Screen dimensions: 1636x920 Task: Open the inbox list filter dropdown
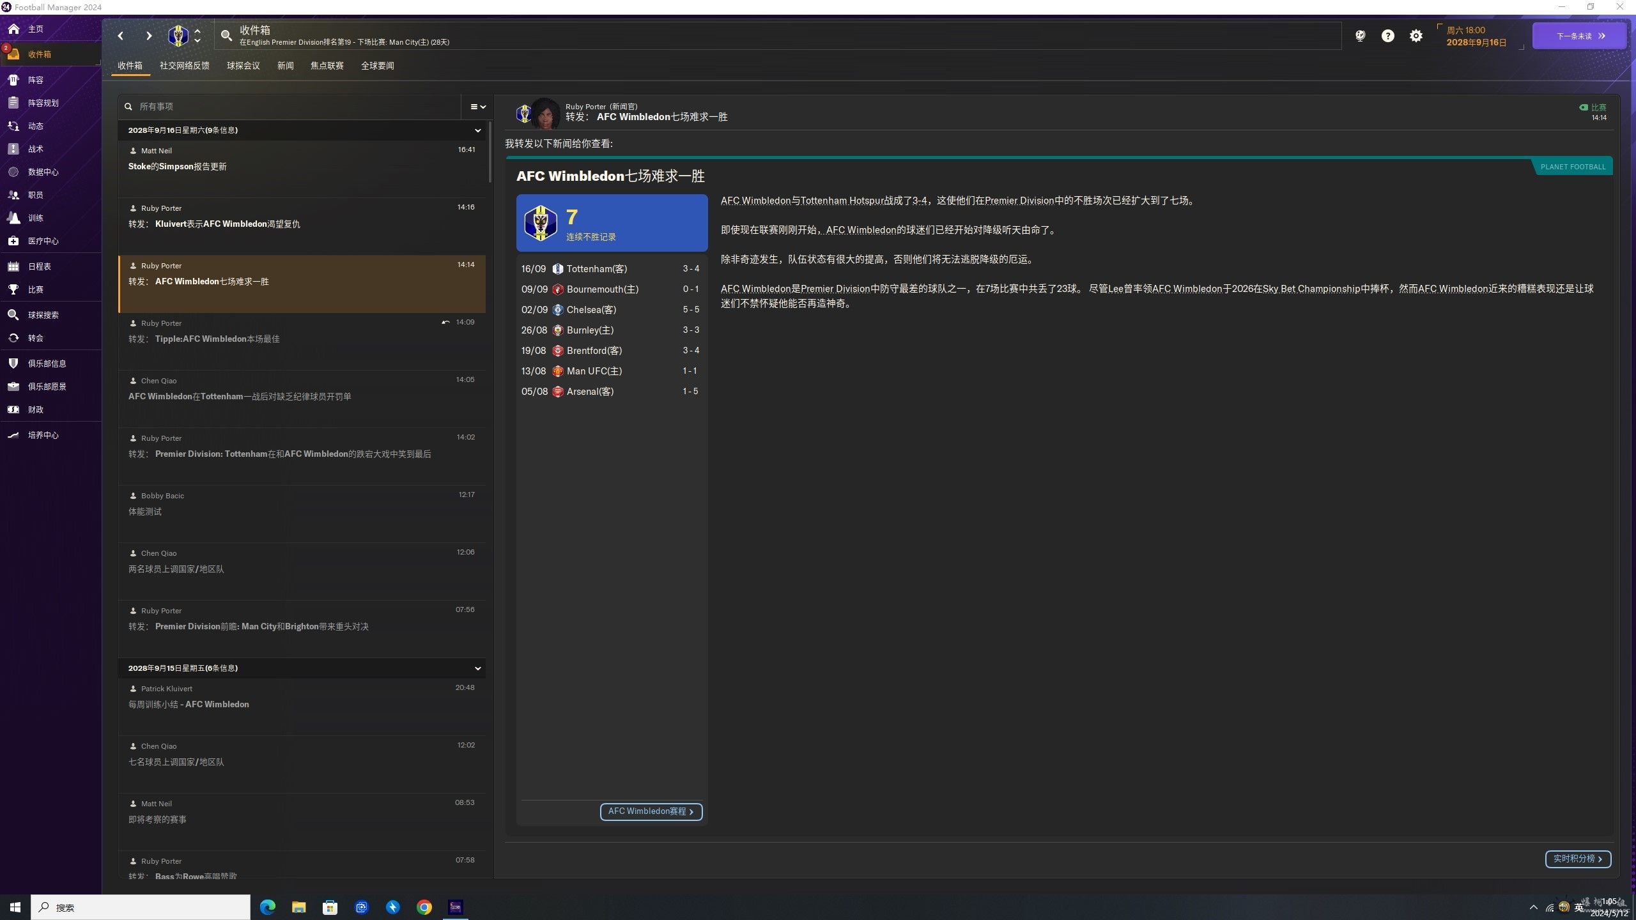(x=478, y=107)
